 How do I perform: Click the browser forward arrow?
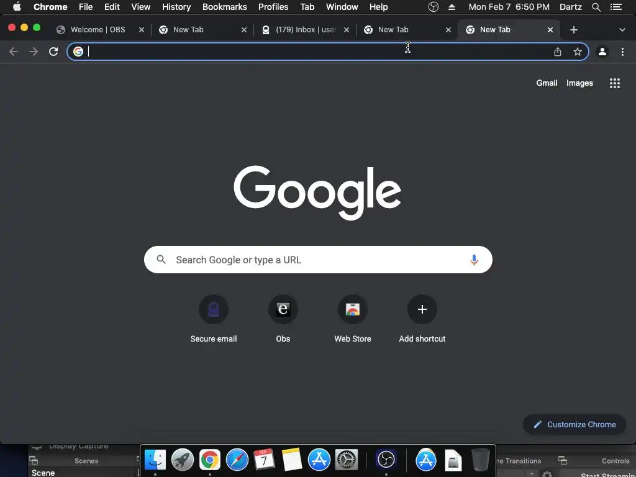pos(34,52)
